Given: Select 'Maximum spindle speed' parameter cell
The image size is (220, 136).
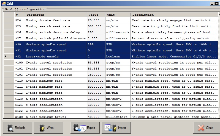Looking at the screenshot, I should (56, 44).
